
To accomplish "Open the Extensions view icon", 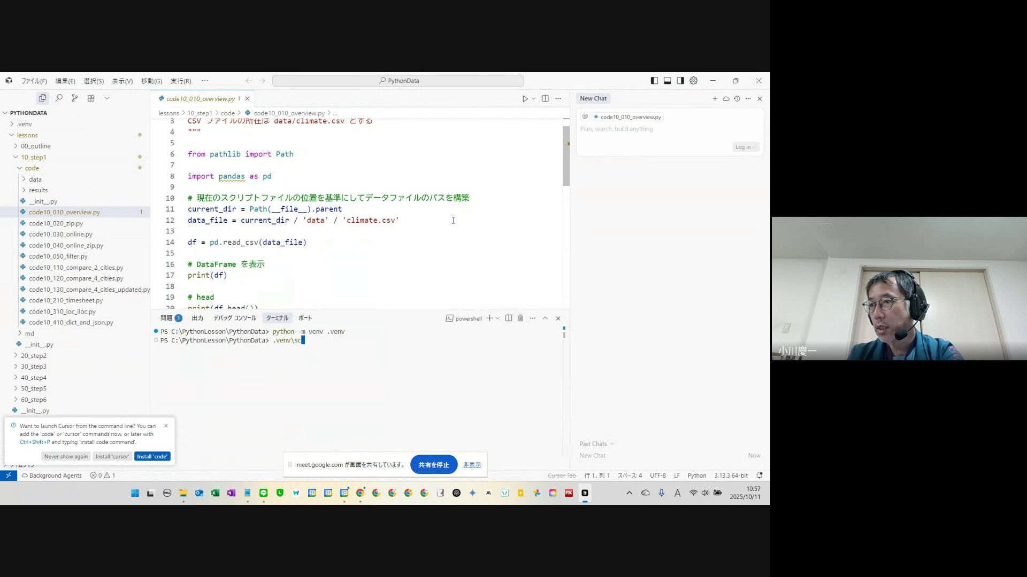I will (91, 98).
